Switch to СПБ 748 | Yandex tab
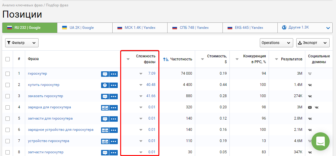Image resolution: width=336 pixels, height=156 pixels. tap(195, 28)
